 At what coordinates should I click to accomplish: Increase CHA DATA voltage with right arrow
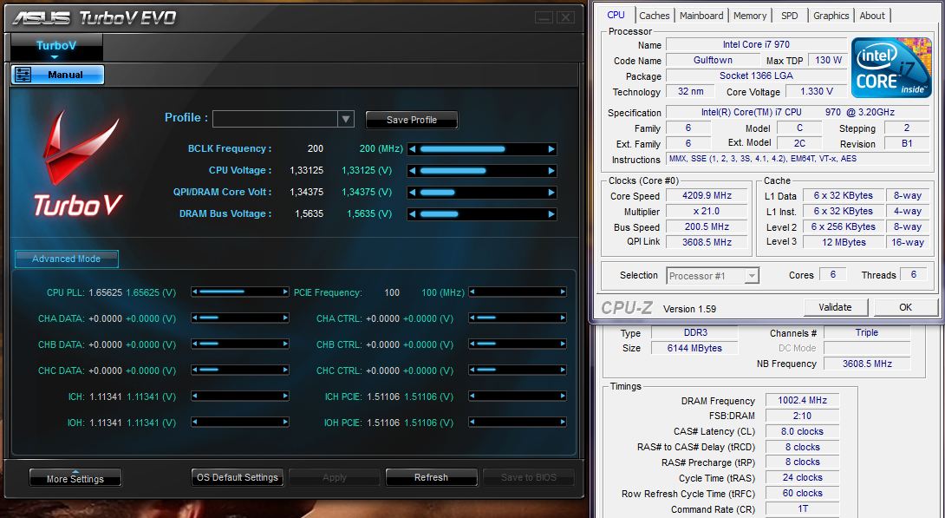[x=285, y=318]
